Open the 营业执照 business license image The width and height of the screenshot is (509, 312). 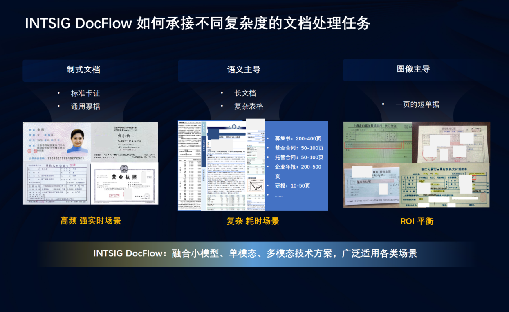(124, 183)
